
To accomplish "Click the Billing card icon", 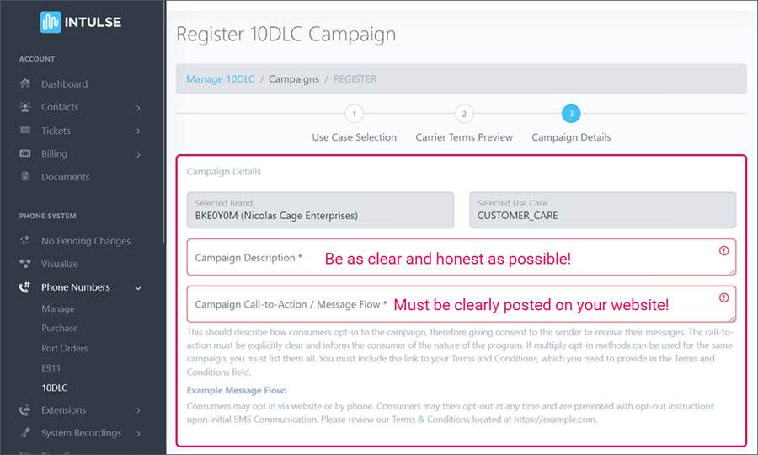I will coord(25,154).
